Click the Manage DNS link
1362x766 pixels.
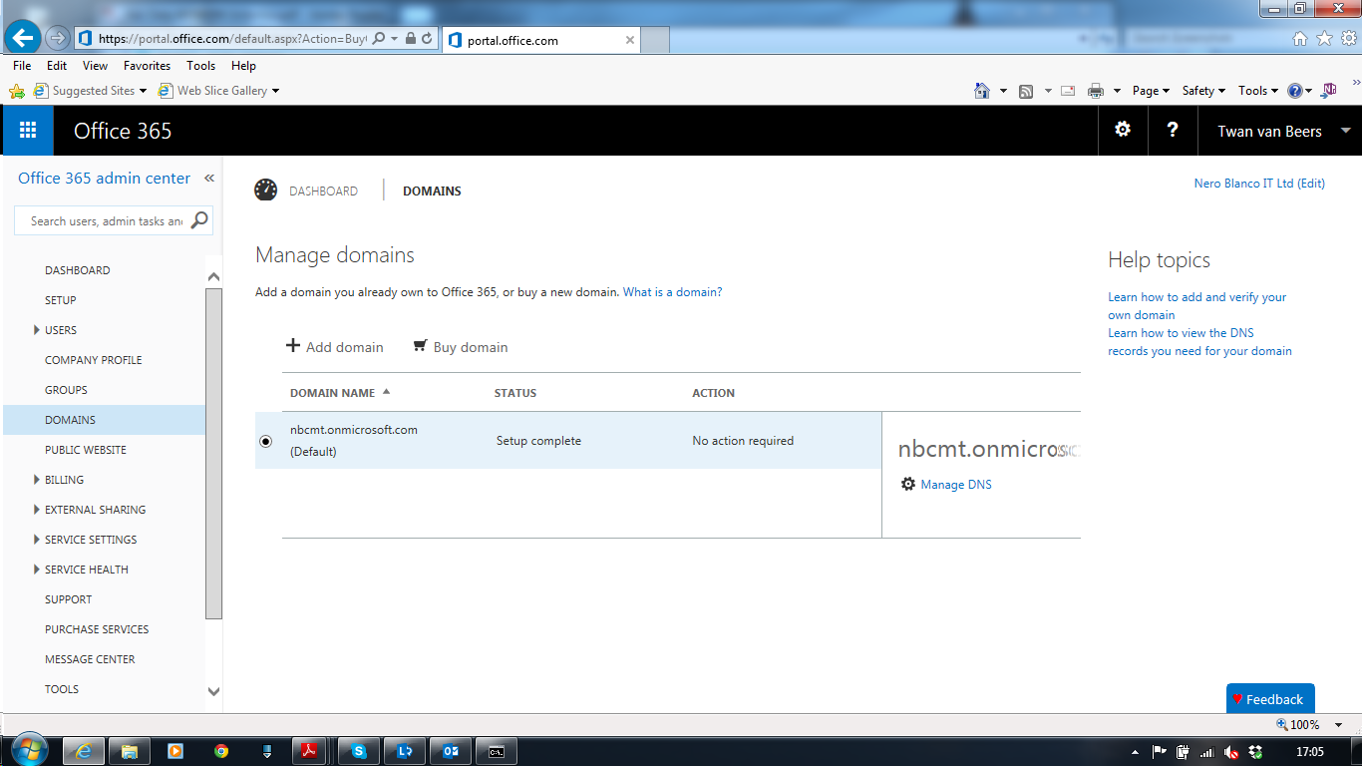pyautogui.click(x=956, y=485)
